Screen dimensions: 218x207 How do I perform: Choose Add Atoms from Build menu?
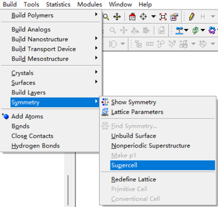(x=50, y=116)
